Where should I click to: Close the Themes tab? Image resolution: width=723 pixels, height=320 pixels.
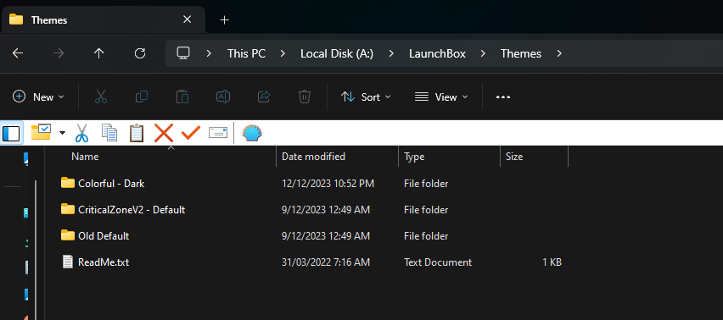click(x=187, y=19)
